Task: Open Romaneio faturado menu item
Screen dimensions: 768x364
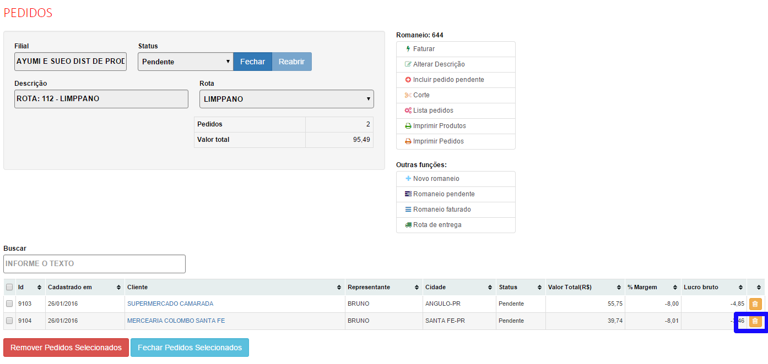Action: point(441,209)
